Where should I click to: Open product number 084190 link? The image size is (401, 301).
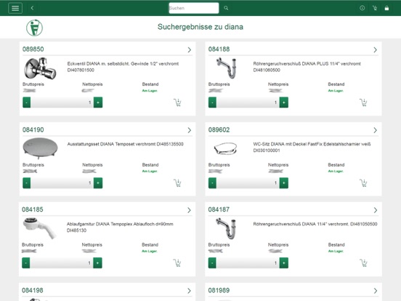tap(33, 129)
